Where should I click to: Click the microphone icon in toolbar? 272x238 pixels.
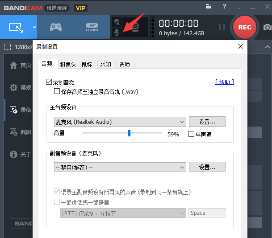coord(117,32)
